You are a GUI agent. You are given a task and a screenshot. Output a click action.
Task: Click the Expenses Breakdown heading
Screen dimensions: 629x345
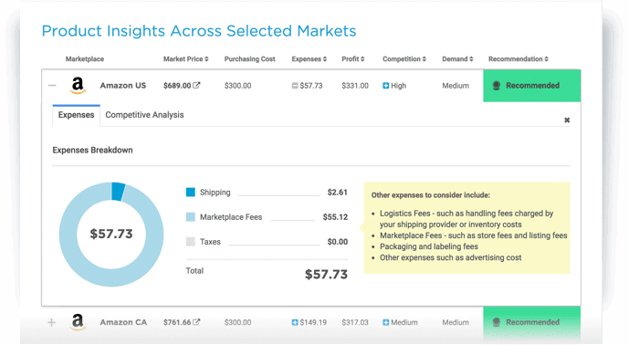pos(92,150)
